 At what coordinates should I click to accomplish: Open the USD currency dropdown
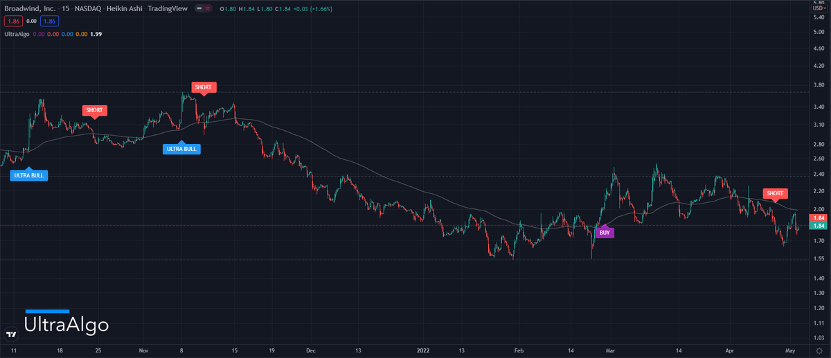tap(819, 8)
